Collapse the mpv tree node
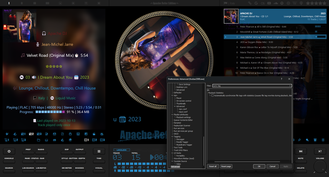 (172, 95)
